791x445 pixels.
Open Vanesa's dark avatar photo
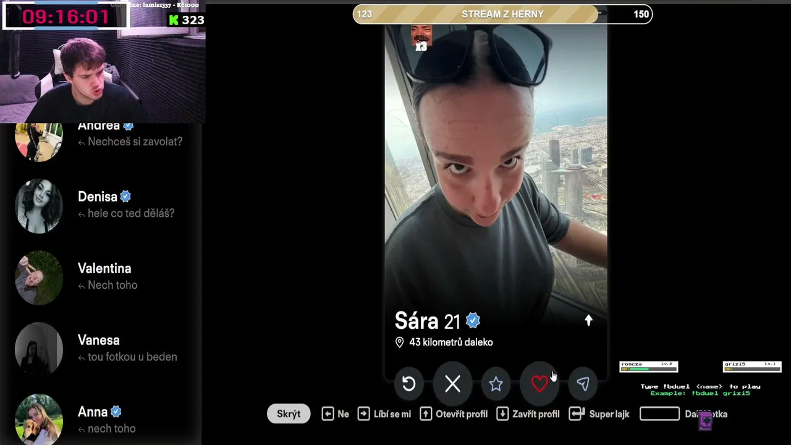tap(39, 350)
